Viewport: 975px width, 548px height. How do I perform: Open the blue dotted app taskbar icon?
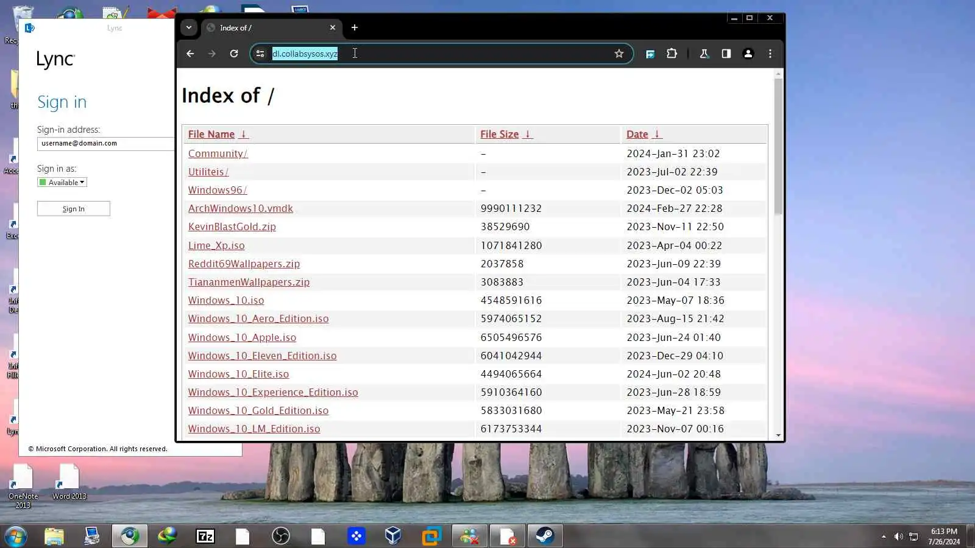click(x=356, y=536)
